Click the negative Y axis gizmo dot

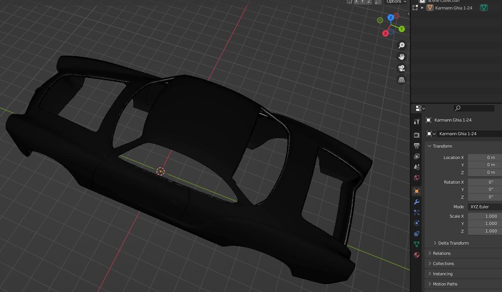coord(380,20)
